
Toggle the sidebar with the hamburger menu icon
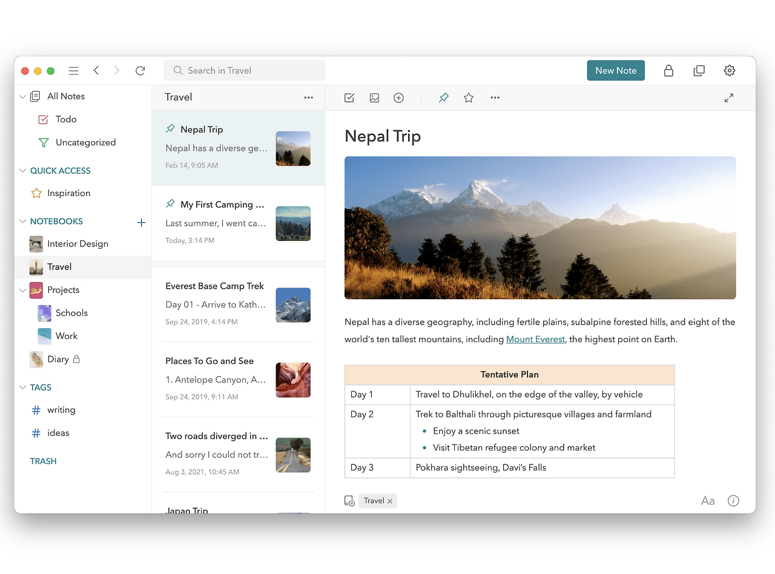point(73,71)
